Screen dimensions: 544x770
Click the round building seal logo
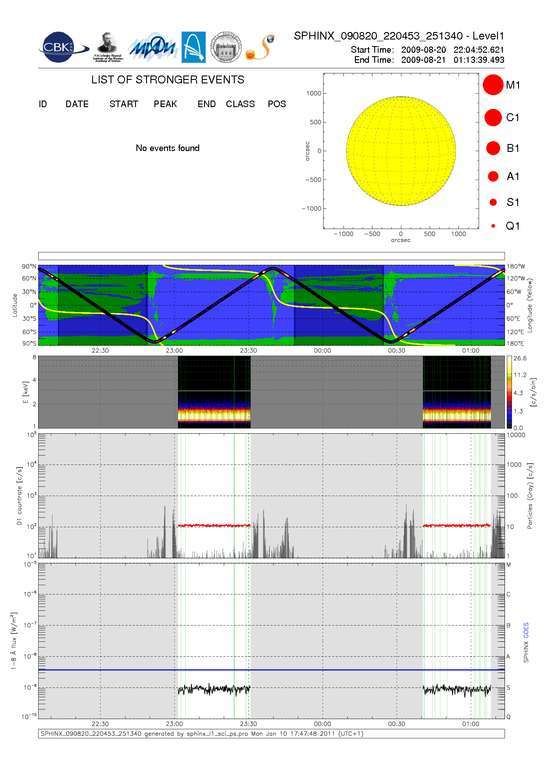click(226, 47)
